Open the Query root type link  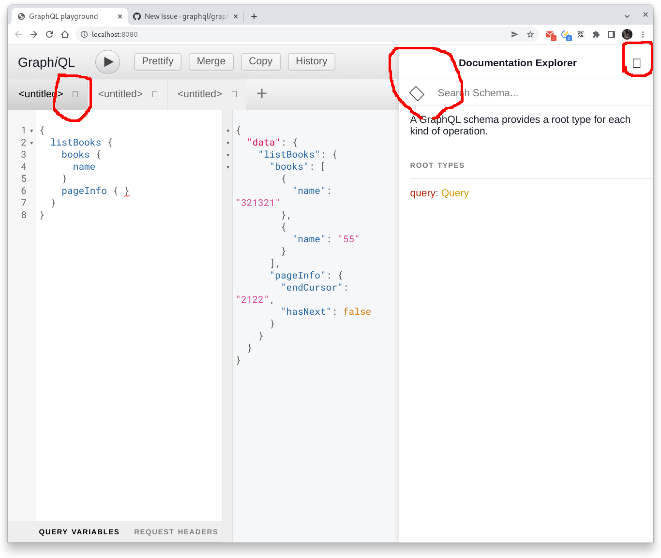pyautogui.click(x=455, y=193)
